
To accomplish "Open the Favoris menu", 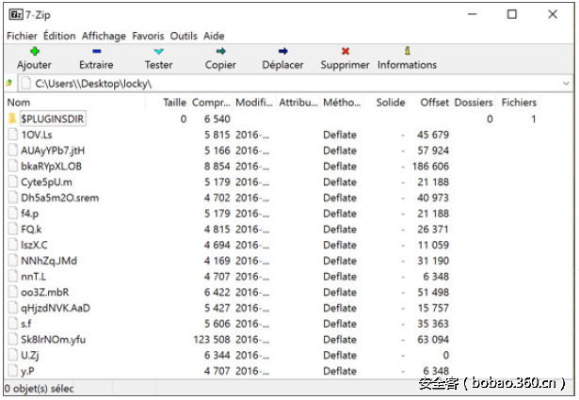I will click(x=148, y=36).
